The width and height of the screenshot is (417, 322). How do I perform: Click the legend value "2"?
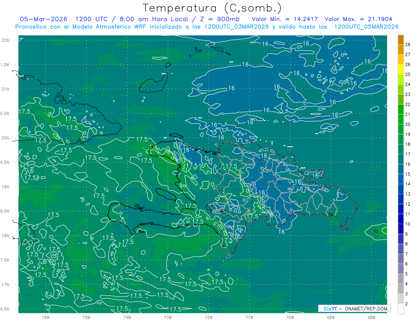pyautogui.click(x=407, y=304)
